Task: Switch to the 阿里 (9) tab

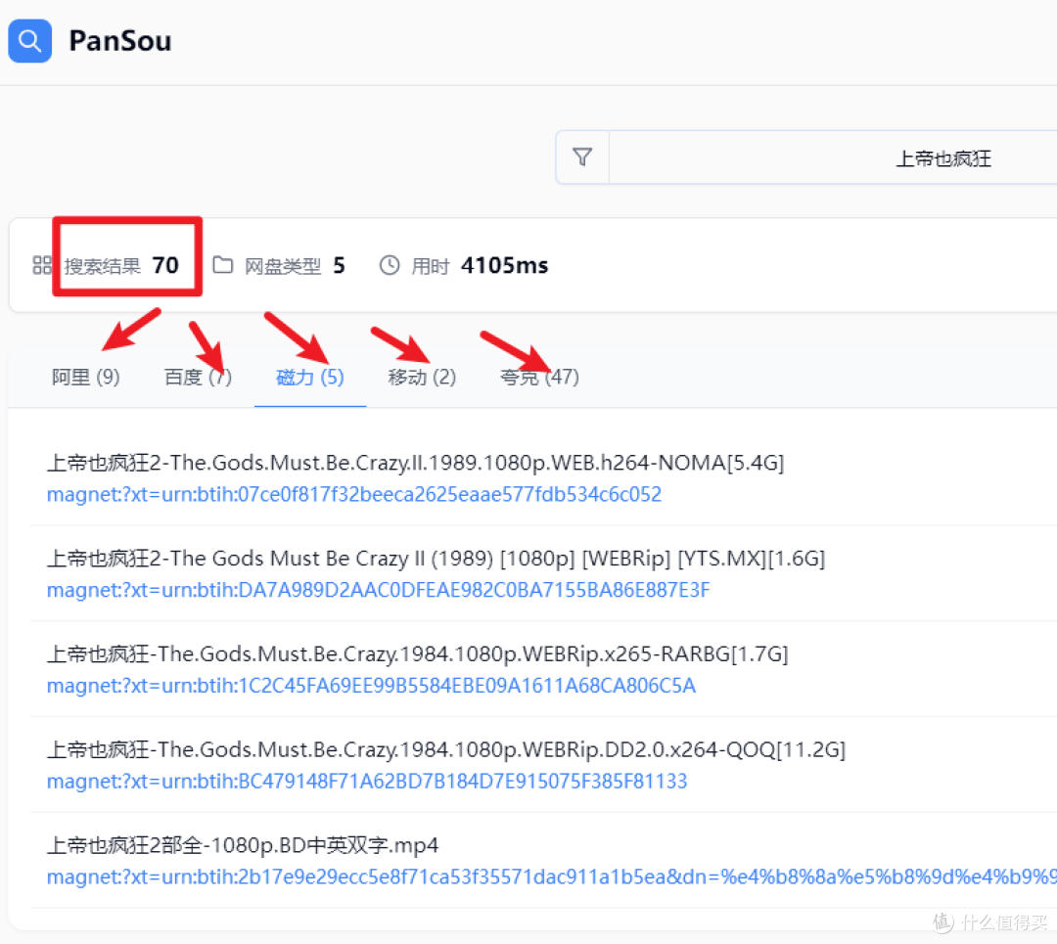Action: 86,378
